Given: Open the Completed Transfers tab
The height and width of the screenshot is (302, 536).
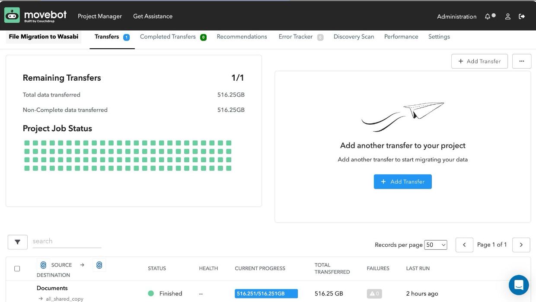Looking at the screenshot, I should [168, 37].
